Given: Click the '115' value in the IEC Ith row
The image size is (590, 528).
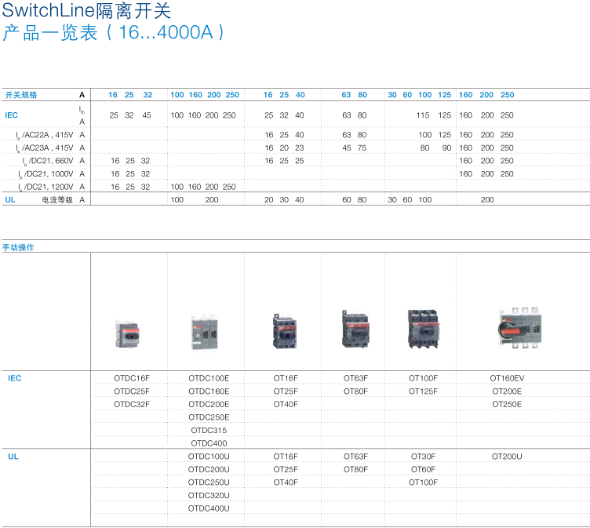Looking at the screenshot, I should [x=423, y=115].
